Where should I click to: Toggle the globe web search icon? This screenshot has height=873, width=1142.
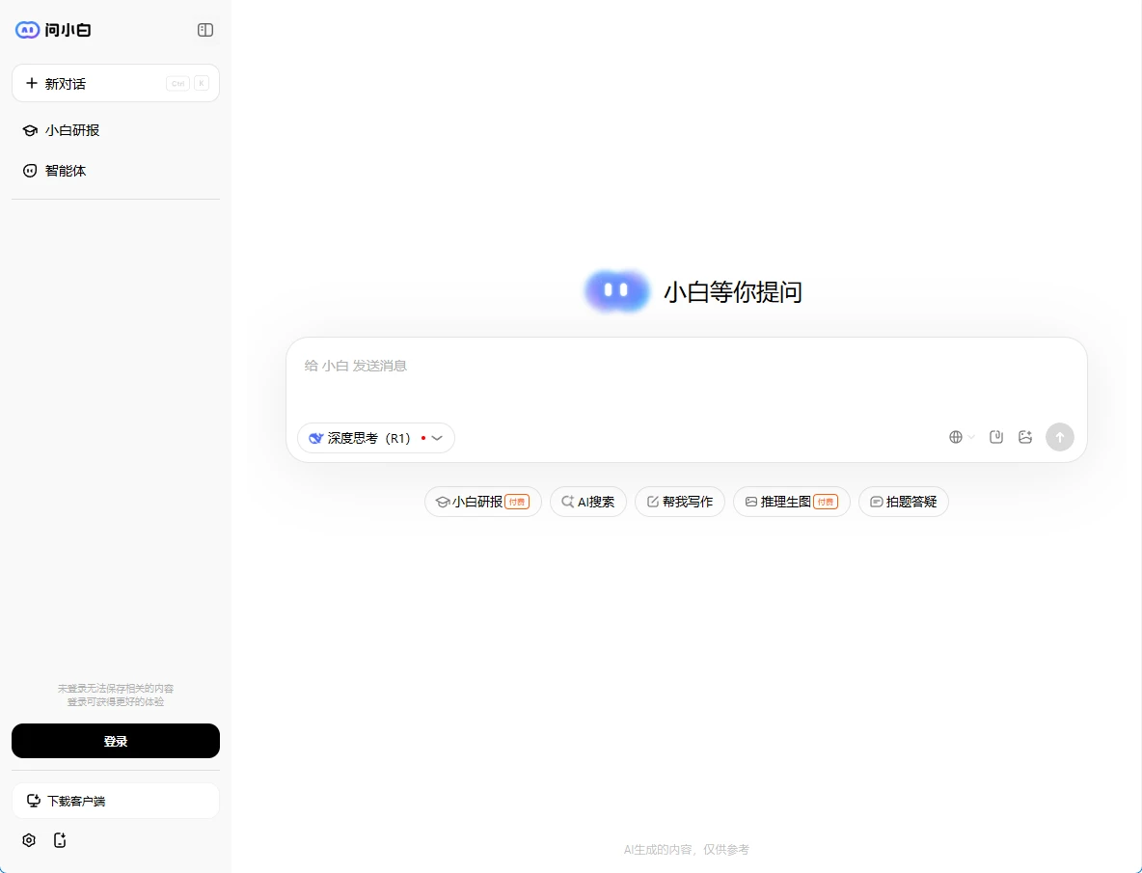pos(956,437)
